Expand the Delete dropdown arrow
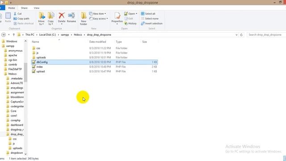 [62, 24]
